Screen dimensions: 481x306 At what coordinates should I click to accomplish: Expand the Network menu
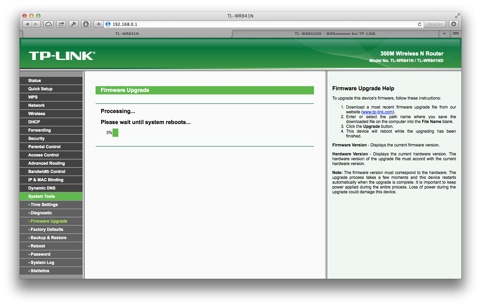tap(51, 105)
